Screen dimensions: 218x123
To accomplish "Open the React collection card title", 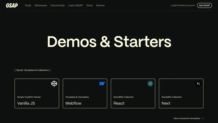I will tap(119, 103).
